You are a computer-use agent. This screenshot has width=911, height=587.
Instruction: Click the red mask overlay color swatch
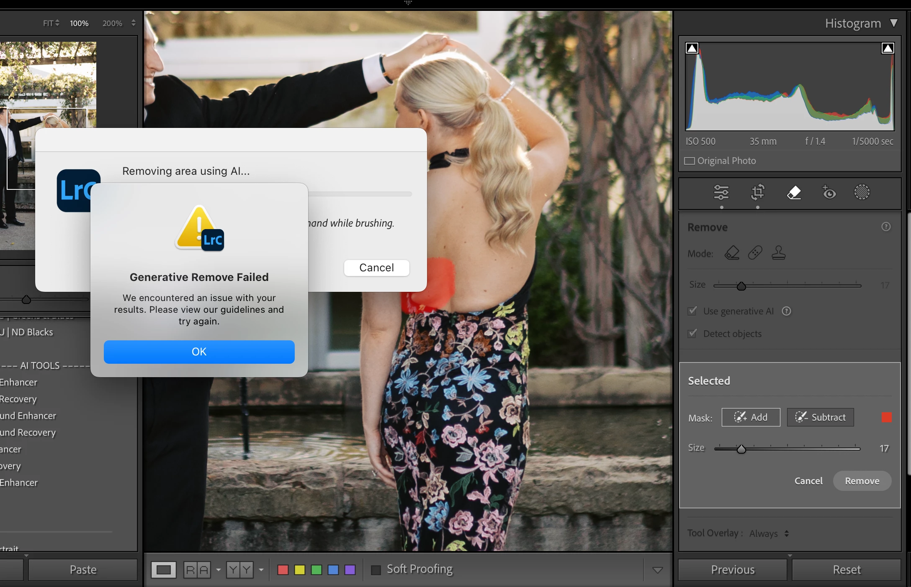(x=886, y=417)
